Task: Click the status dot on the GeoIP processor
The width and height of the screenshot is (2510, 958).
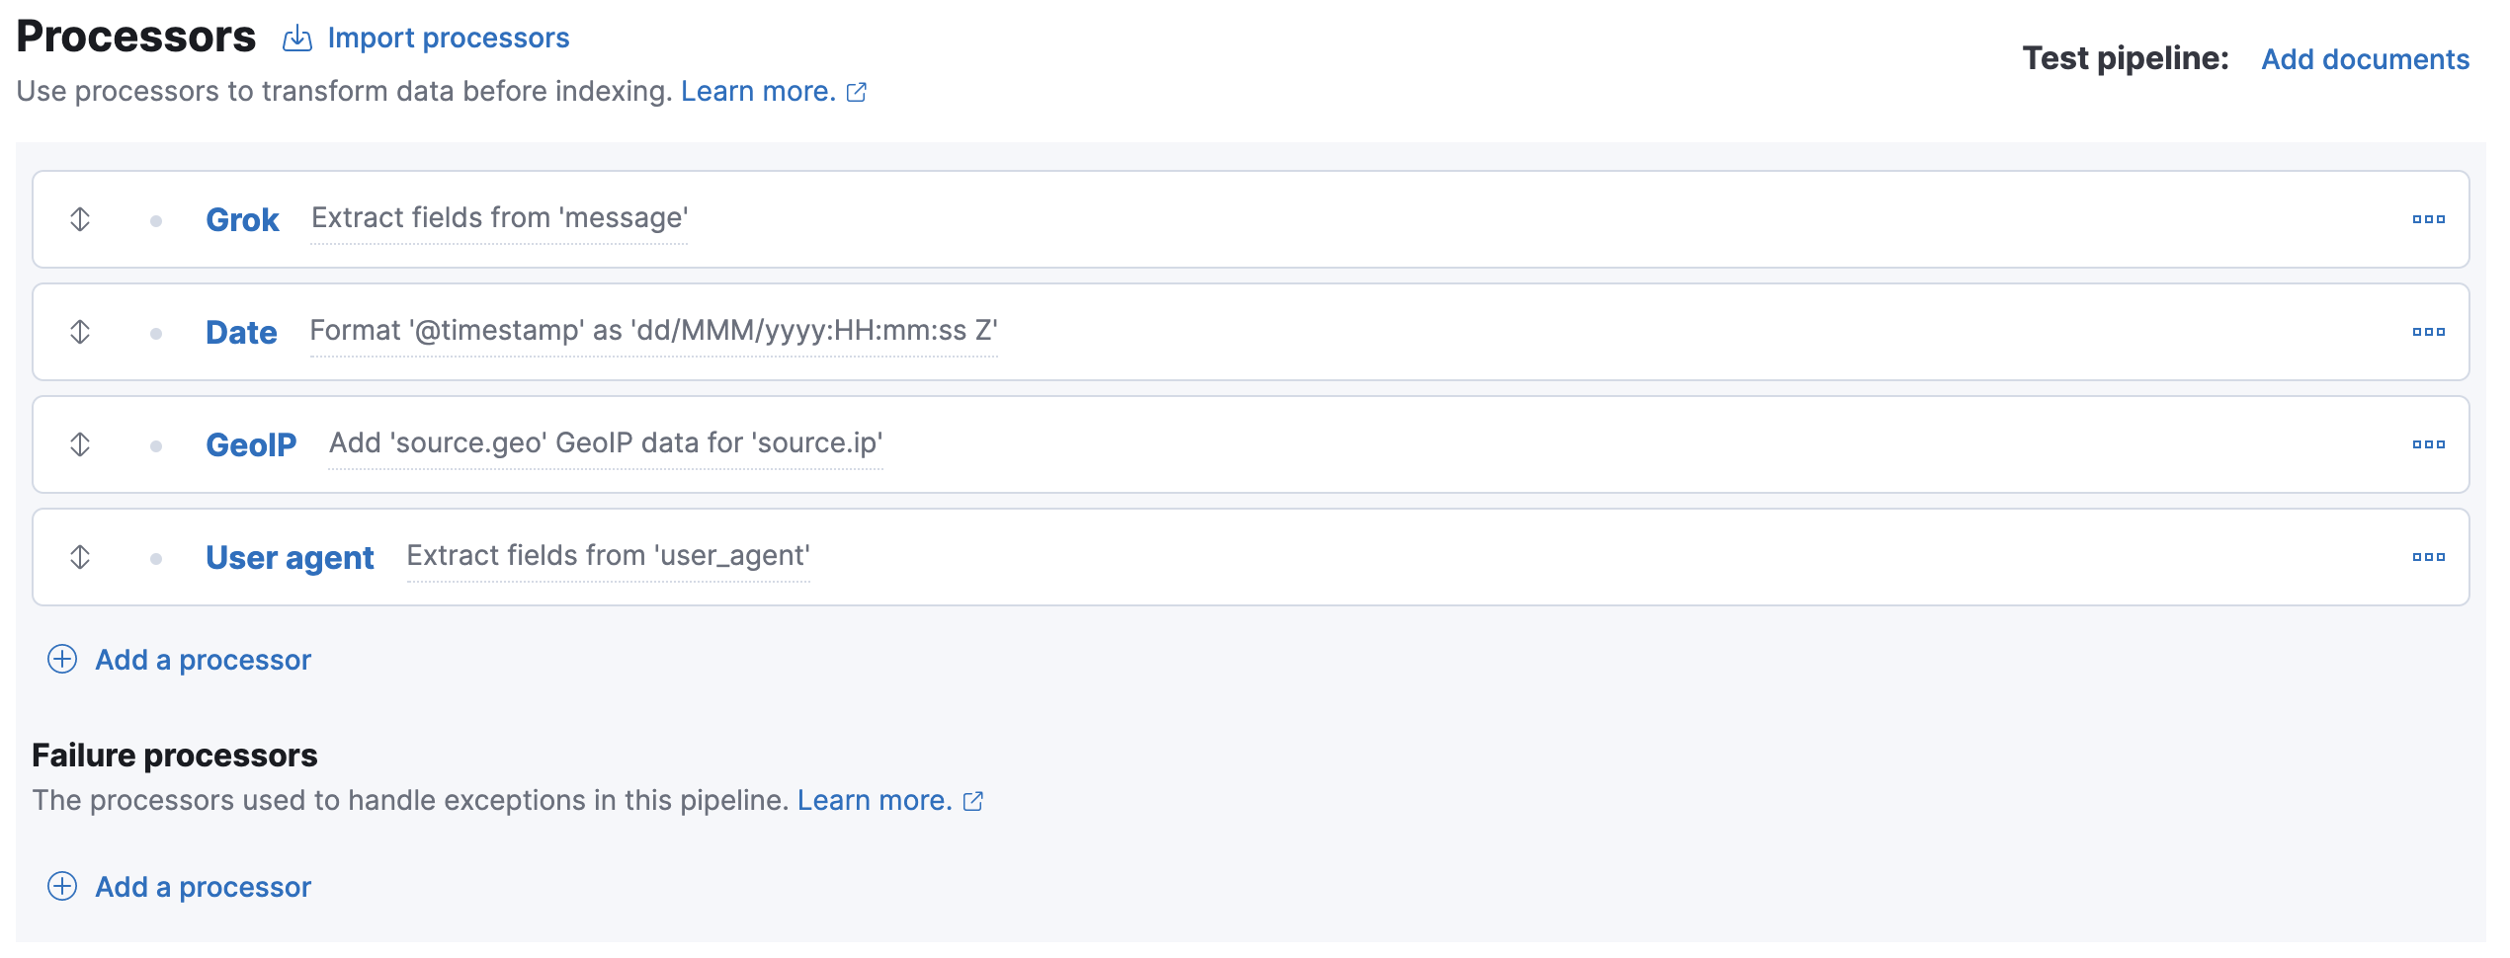Action: 156,444
